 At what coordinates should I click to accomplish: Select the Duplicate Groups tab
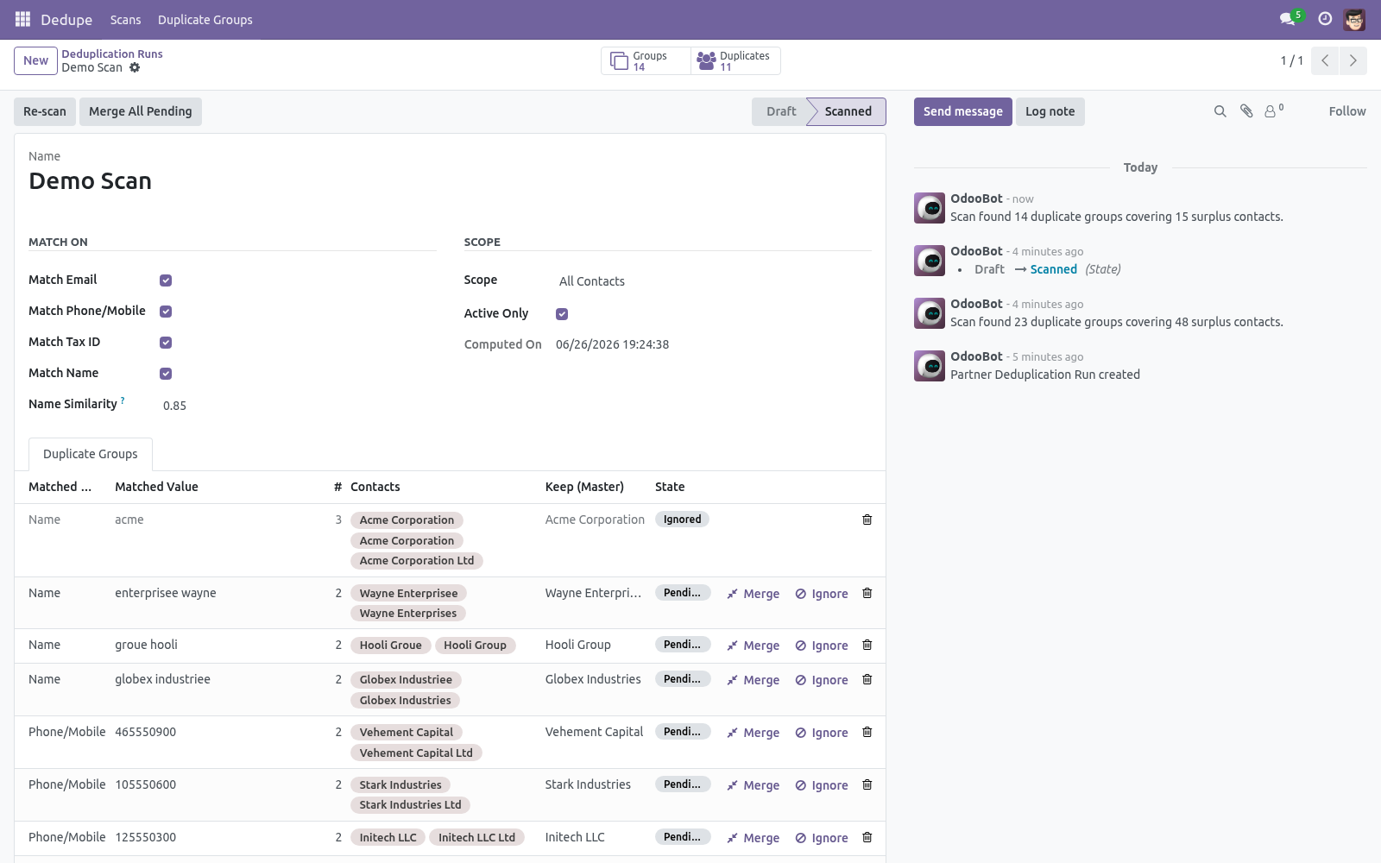[x=91, y=454]
